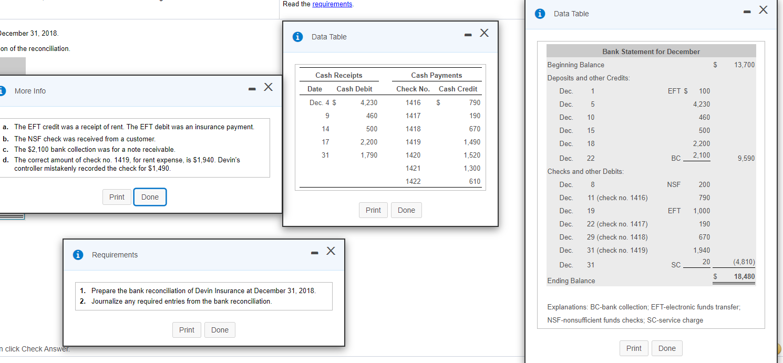The width and height of the screenshot is (783, 363).
Task: Click check number 1416 in Cash Payments
Action: coord(413,102)
